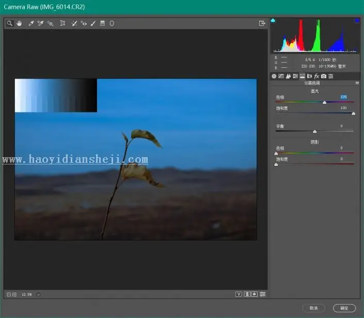The image size is (364, 318).
Task: Select the Color Sampler tool
Action: pos(40,23)
